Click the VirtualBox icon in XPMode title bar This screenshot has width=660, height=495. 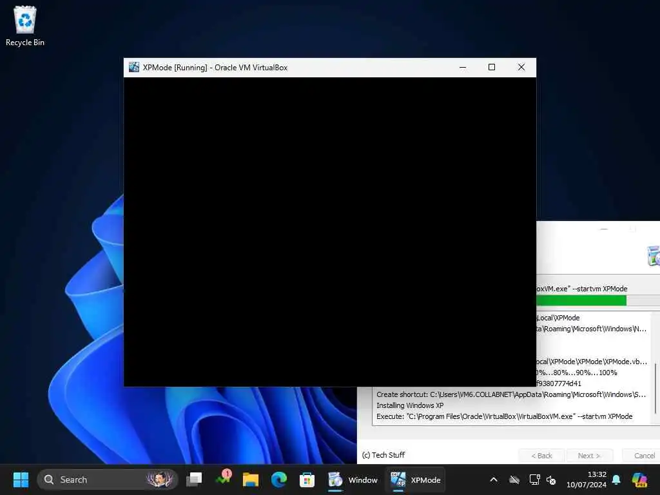pos(134,67)
